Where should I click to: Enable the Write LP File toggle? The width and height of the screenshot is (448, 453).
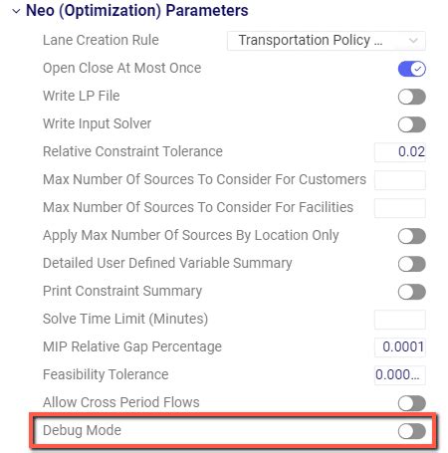point(412,97)
